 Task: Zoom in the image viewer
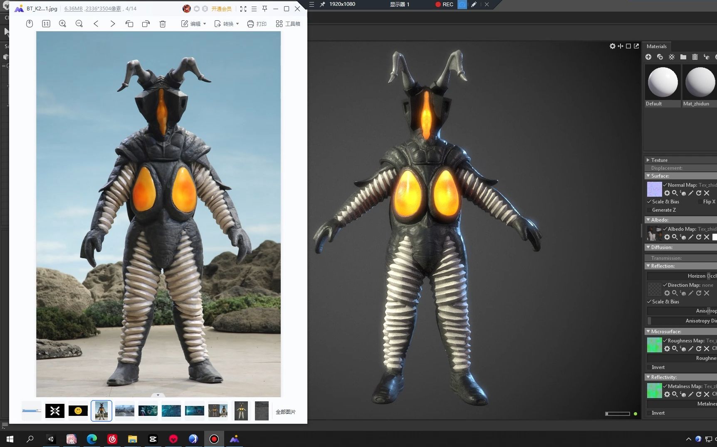62,24
